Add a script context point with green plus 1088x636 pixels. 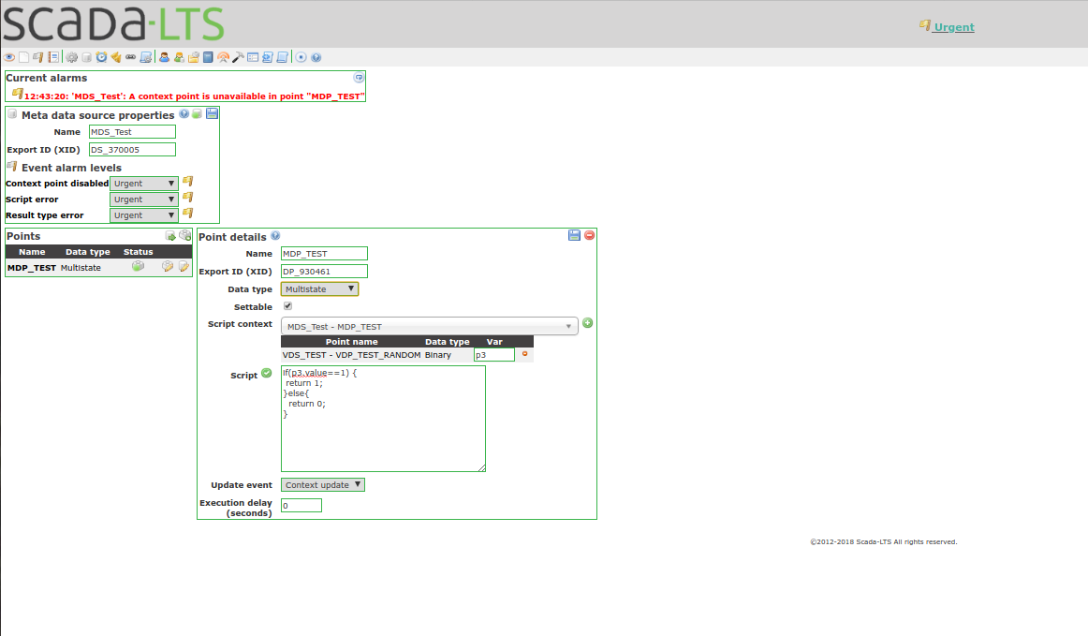tap(587, 322)
